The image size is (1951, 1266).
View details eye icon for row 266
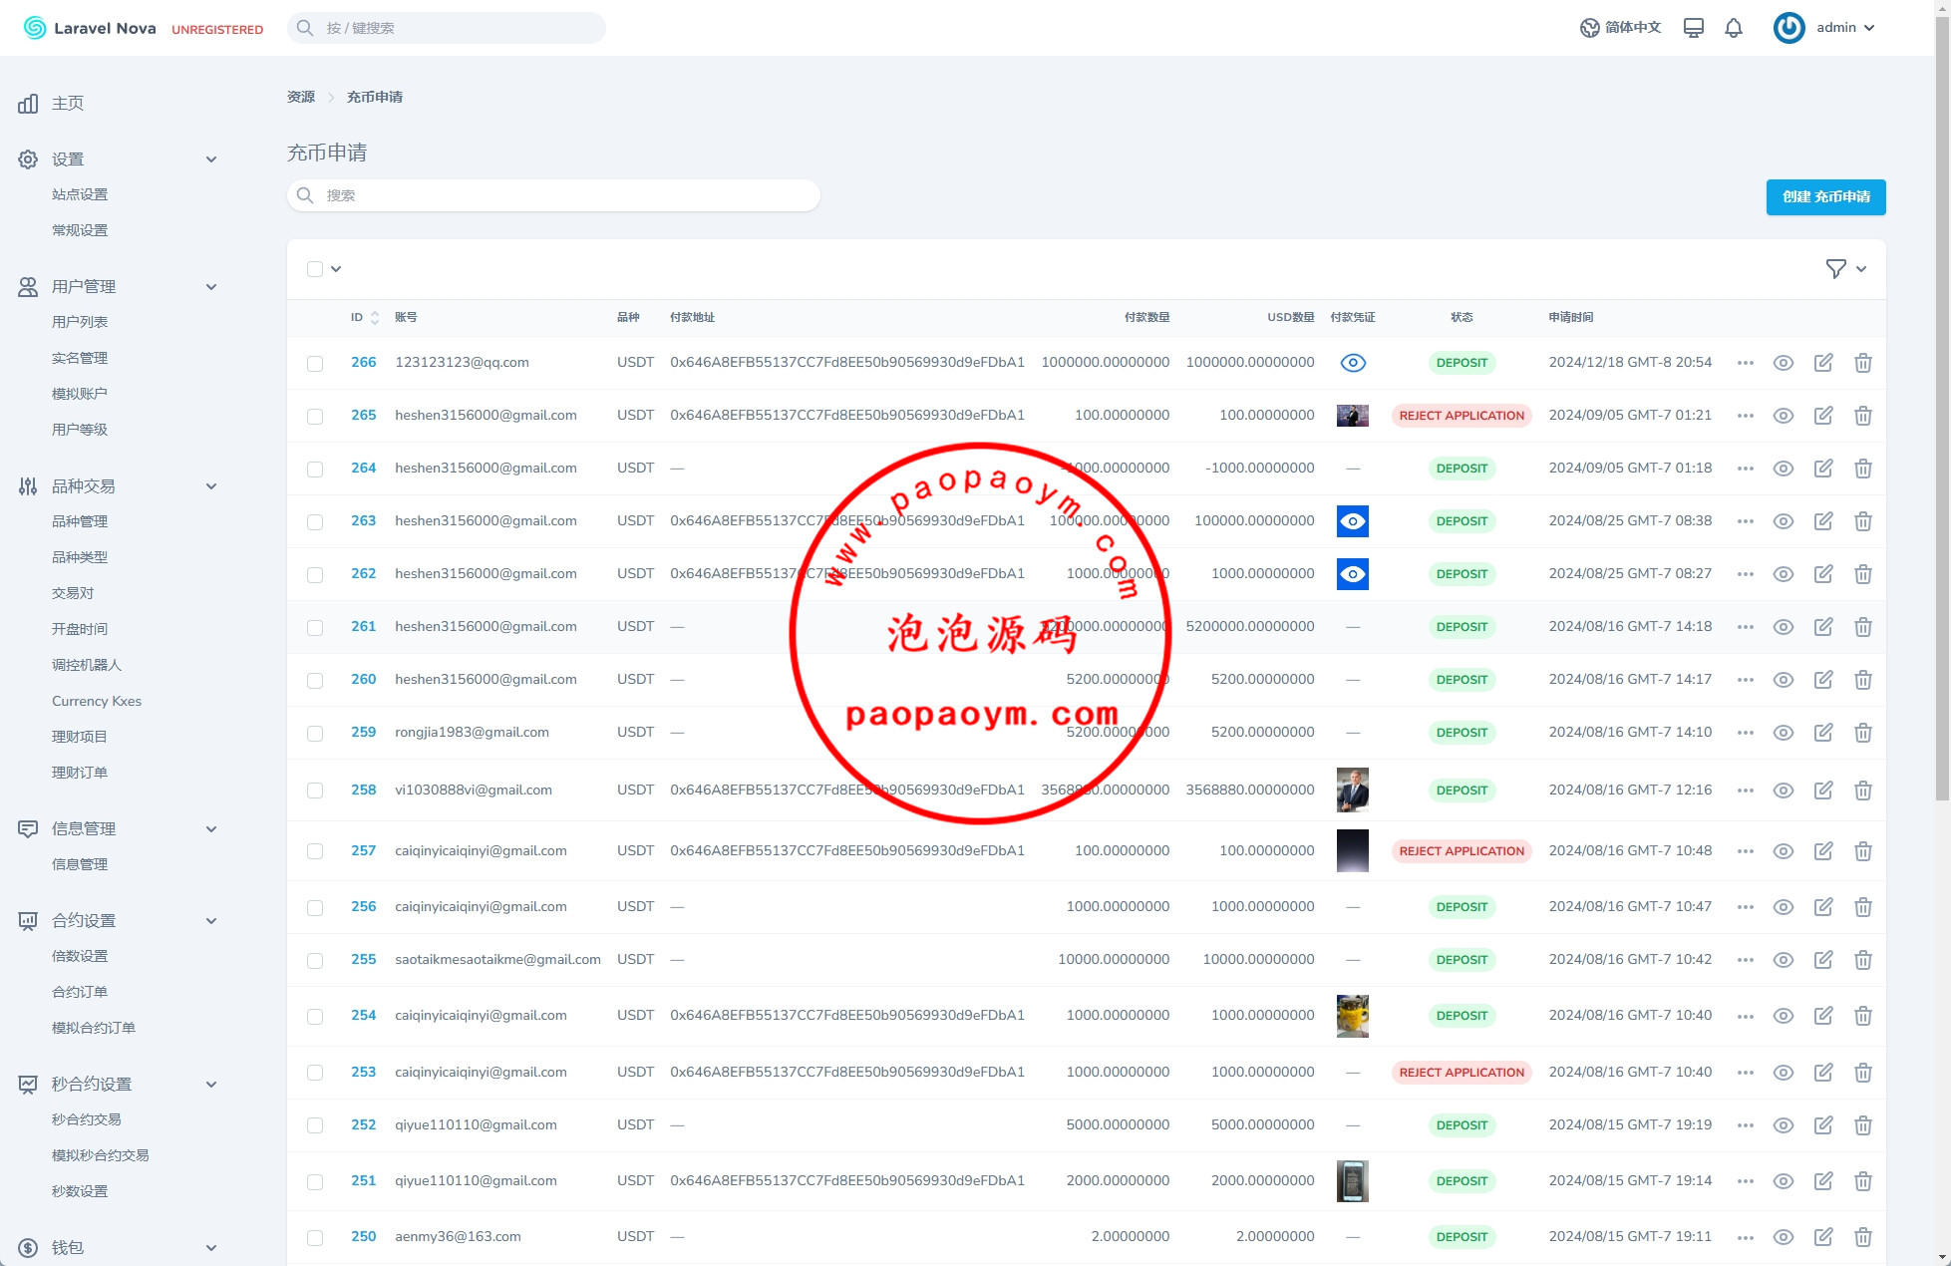pos(1784,363)
